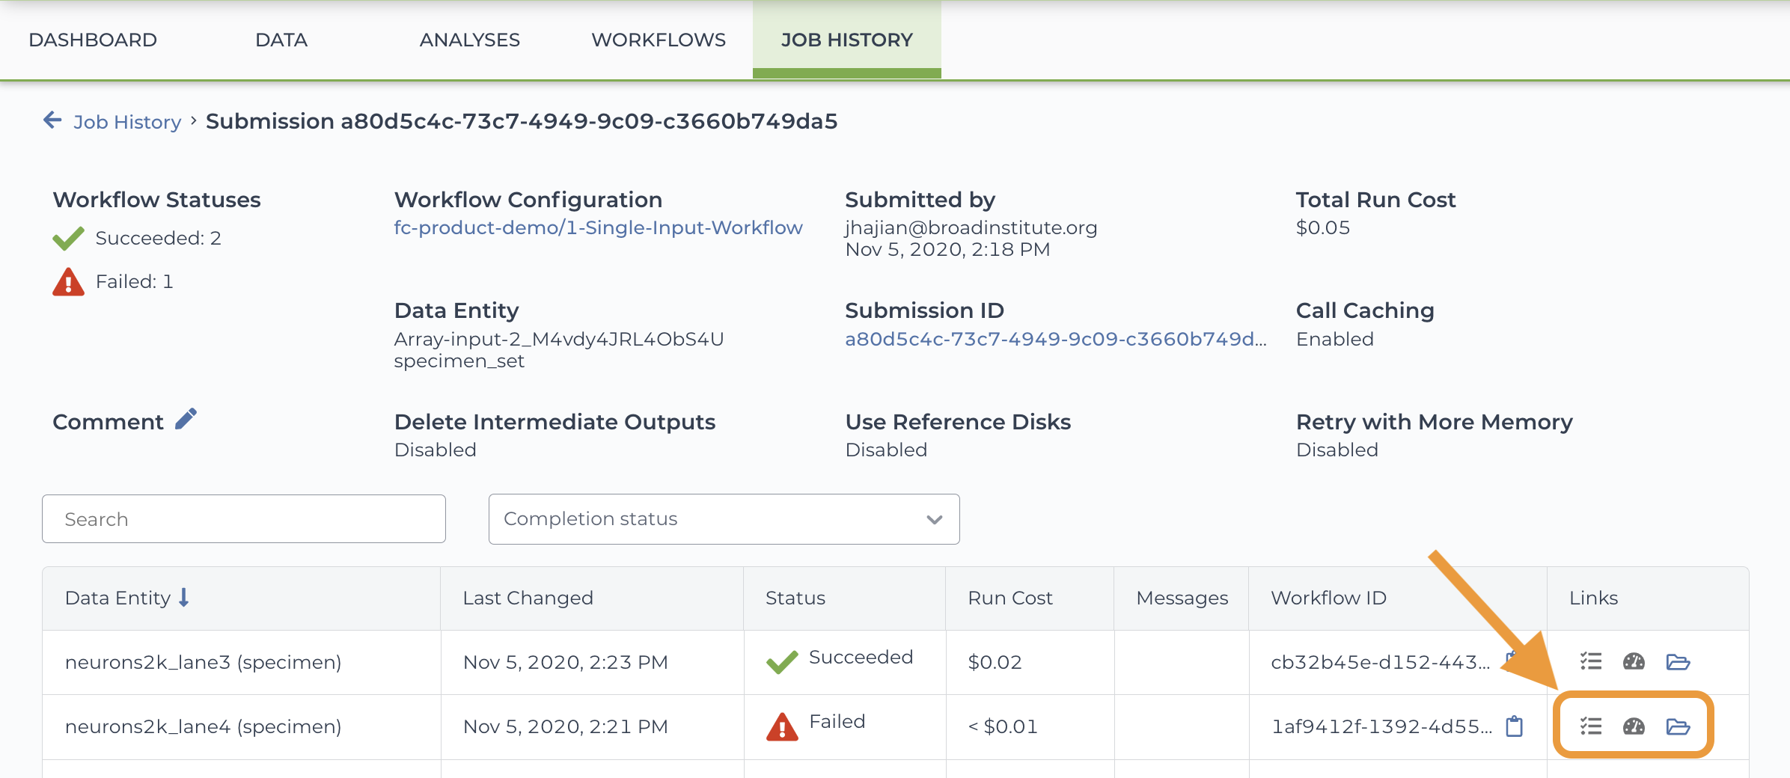Click the Succeeded check icon in the lane3 row

782,662
